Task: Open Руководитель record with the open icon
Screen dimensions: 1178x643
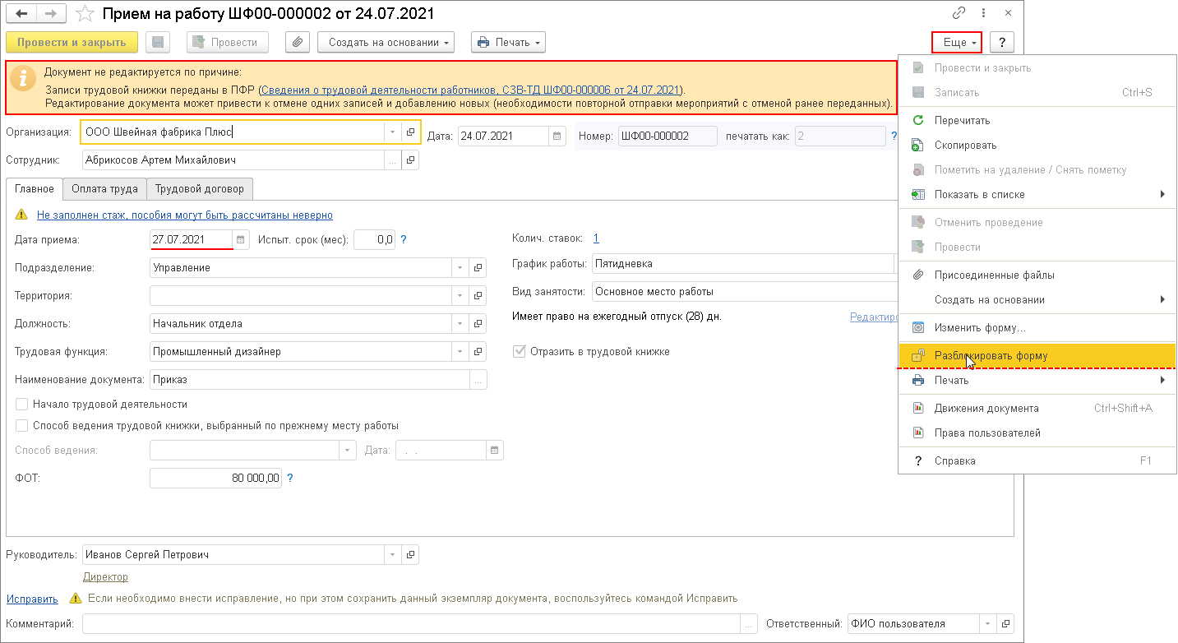Action: [x=410, y=554]
